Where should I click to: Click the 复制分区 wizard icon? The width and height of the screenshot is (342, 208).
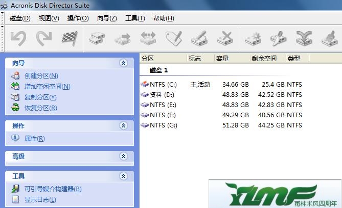(15, 97)
